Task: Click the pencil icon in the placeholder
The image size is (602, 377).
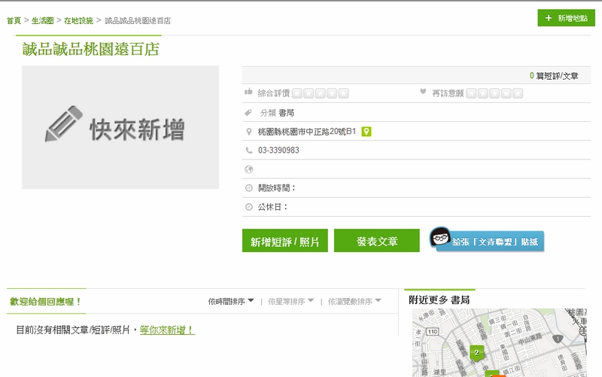Action: click(64, 123)
